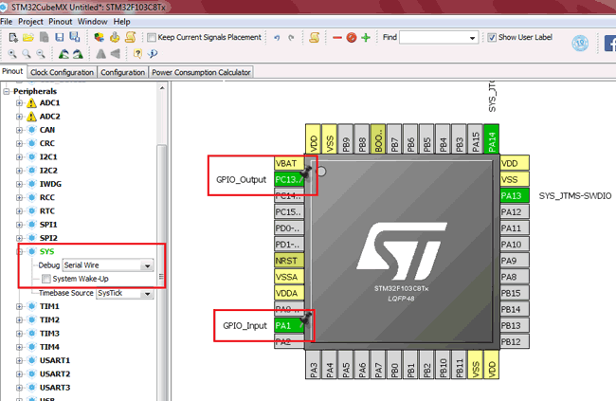Click the grey horizontal flip icon
Viewport: 616px width, 401px height.
pyautogui.click(x=115, y=53)
